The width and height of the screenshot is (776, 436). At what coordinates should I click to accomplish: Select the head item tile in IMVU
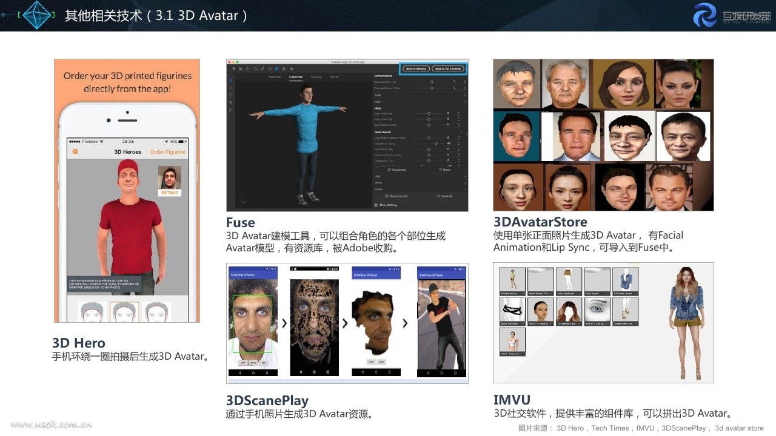coord(541,311)
